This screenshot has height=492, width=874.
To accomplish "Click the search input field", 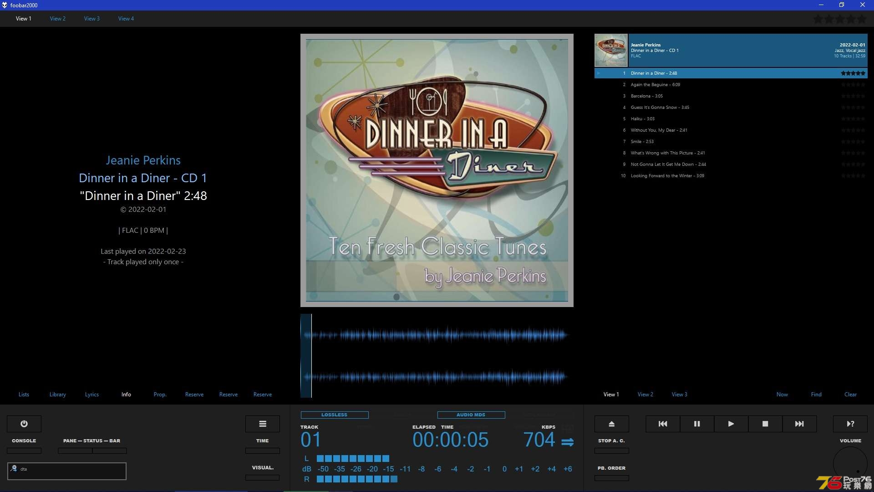I will click(67, 471).
